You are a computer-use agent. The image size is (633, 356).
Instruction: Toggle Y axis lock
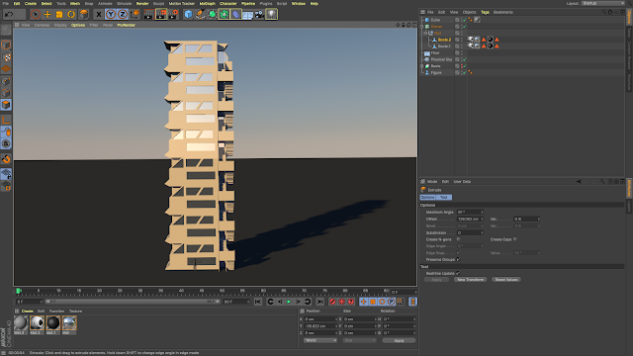click(x=111, y=14)
